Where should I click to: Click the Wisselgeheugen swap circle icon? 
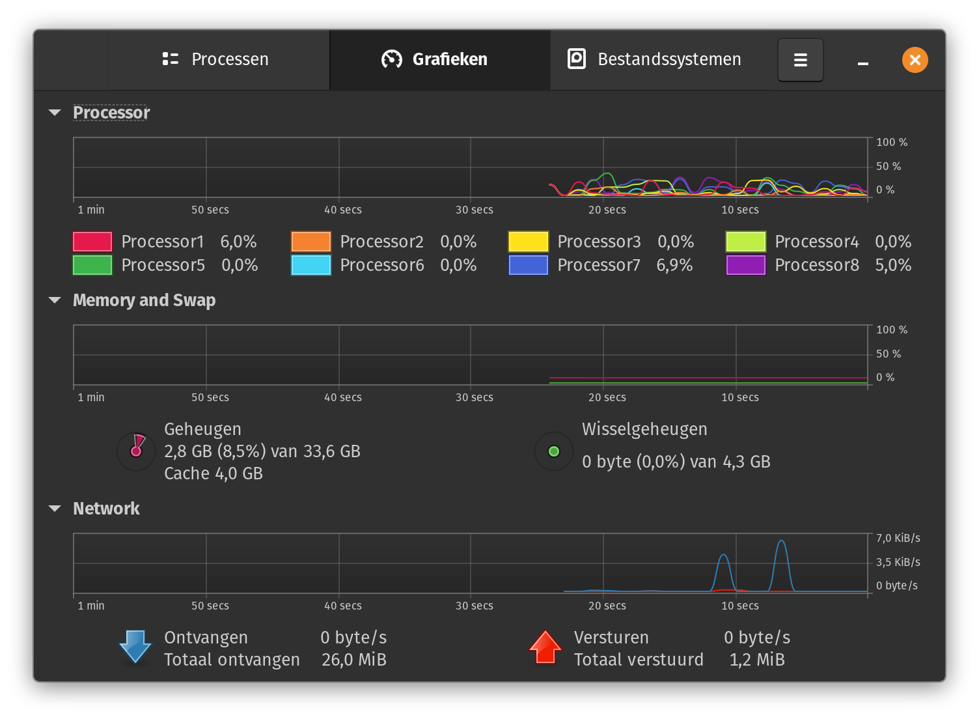(554, 451)
